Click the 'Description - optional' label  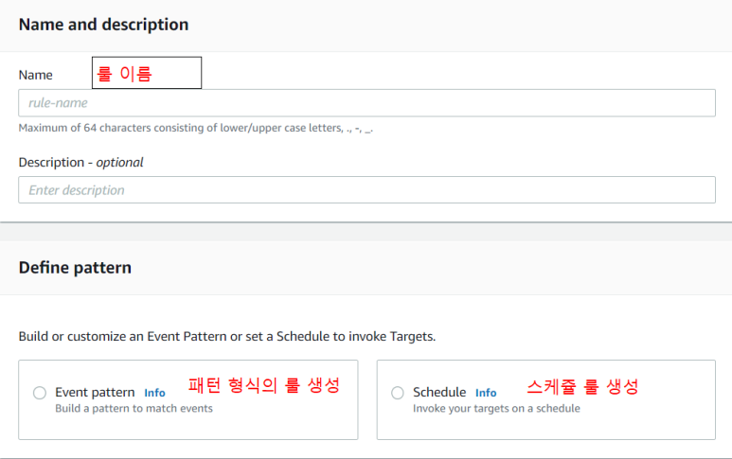[x=80, y=163]
